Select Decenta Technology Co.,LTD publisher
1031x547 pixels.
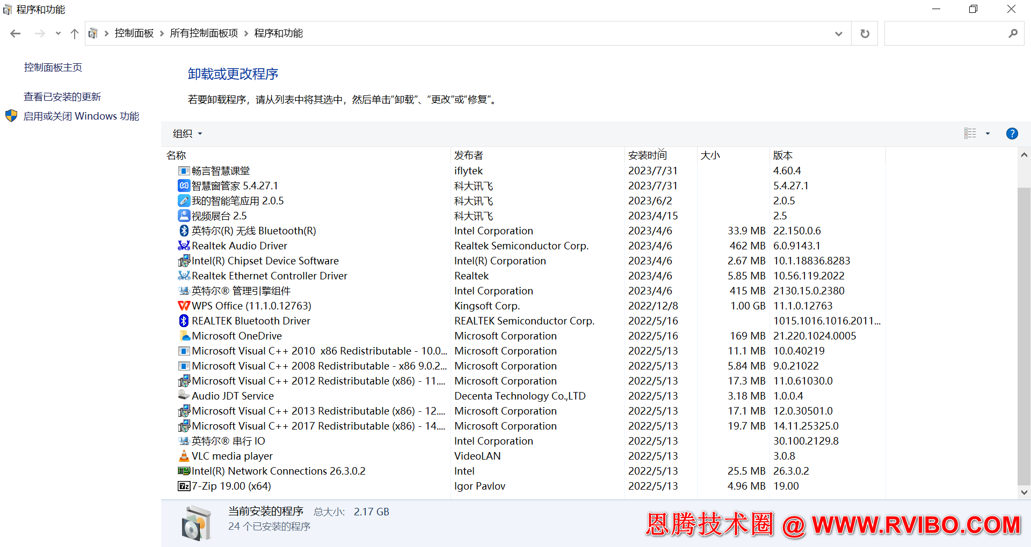(x=520, y=396)
